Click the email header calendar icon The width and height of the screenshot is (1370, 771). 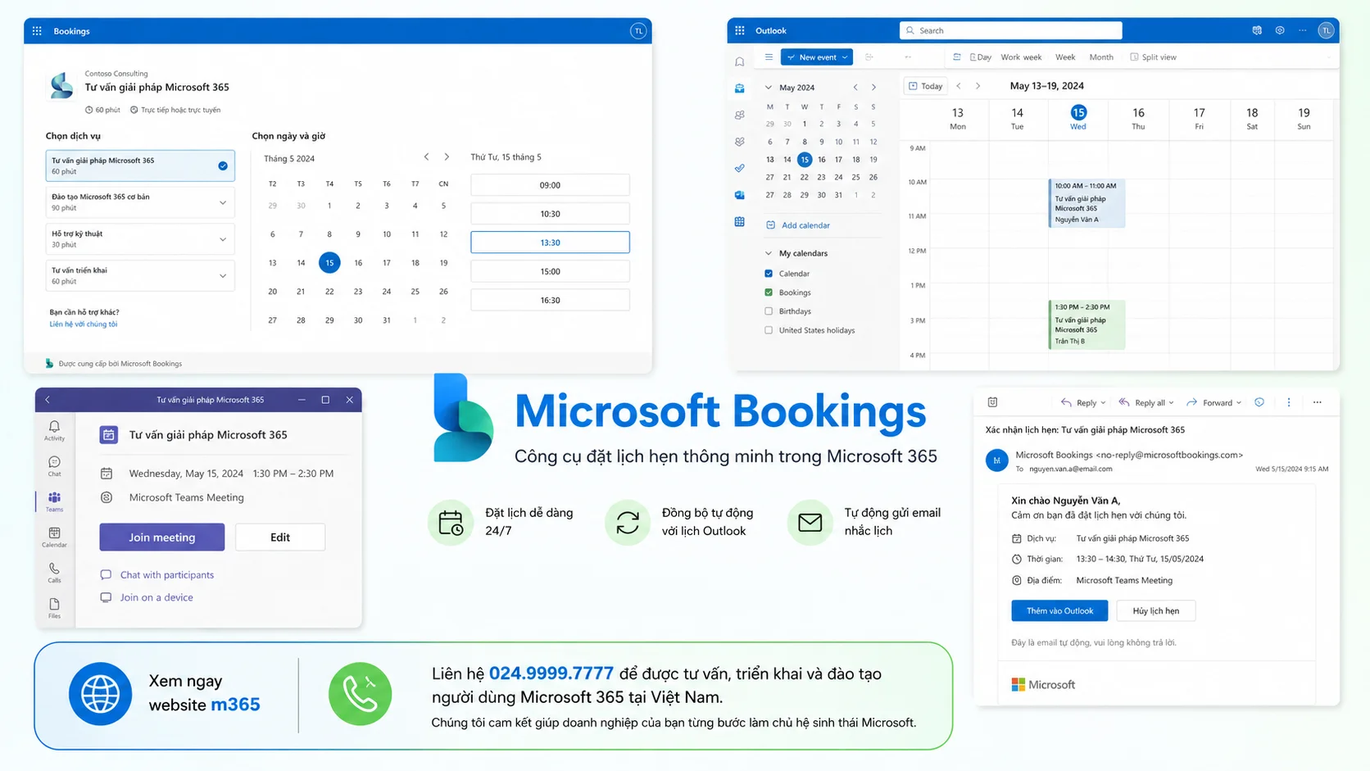point(992,402)
